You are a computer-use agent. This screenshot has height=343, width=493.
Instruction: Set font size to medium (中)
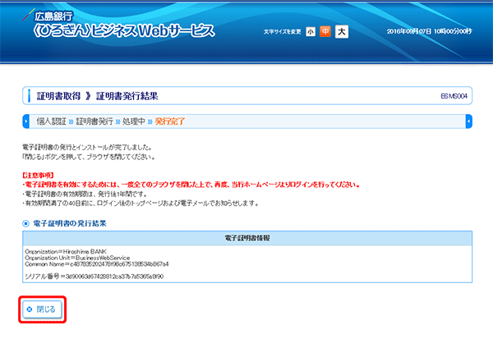(325, 31)
